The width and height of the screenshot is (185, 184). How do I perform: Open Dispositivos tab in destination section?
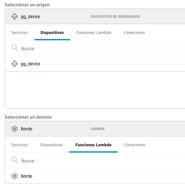51,145
